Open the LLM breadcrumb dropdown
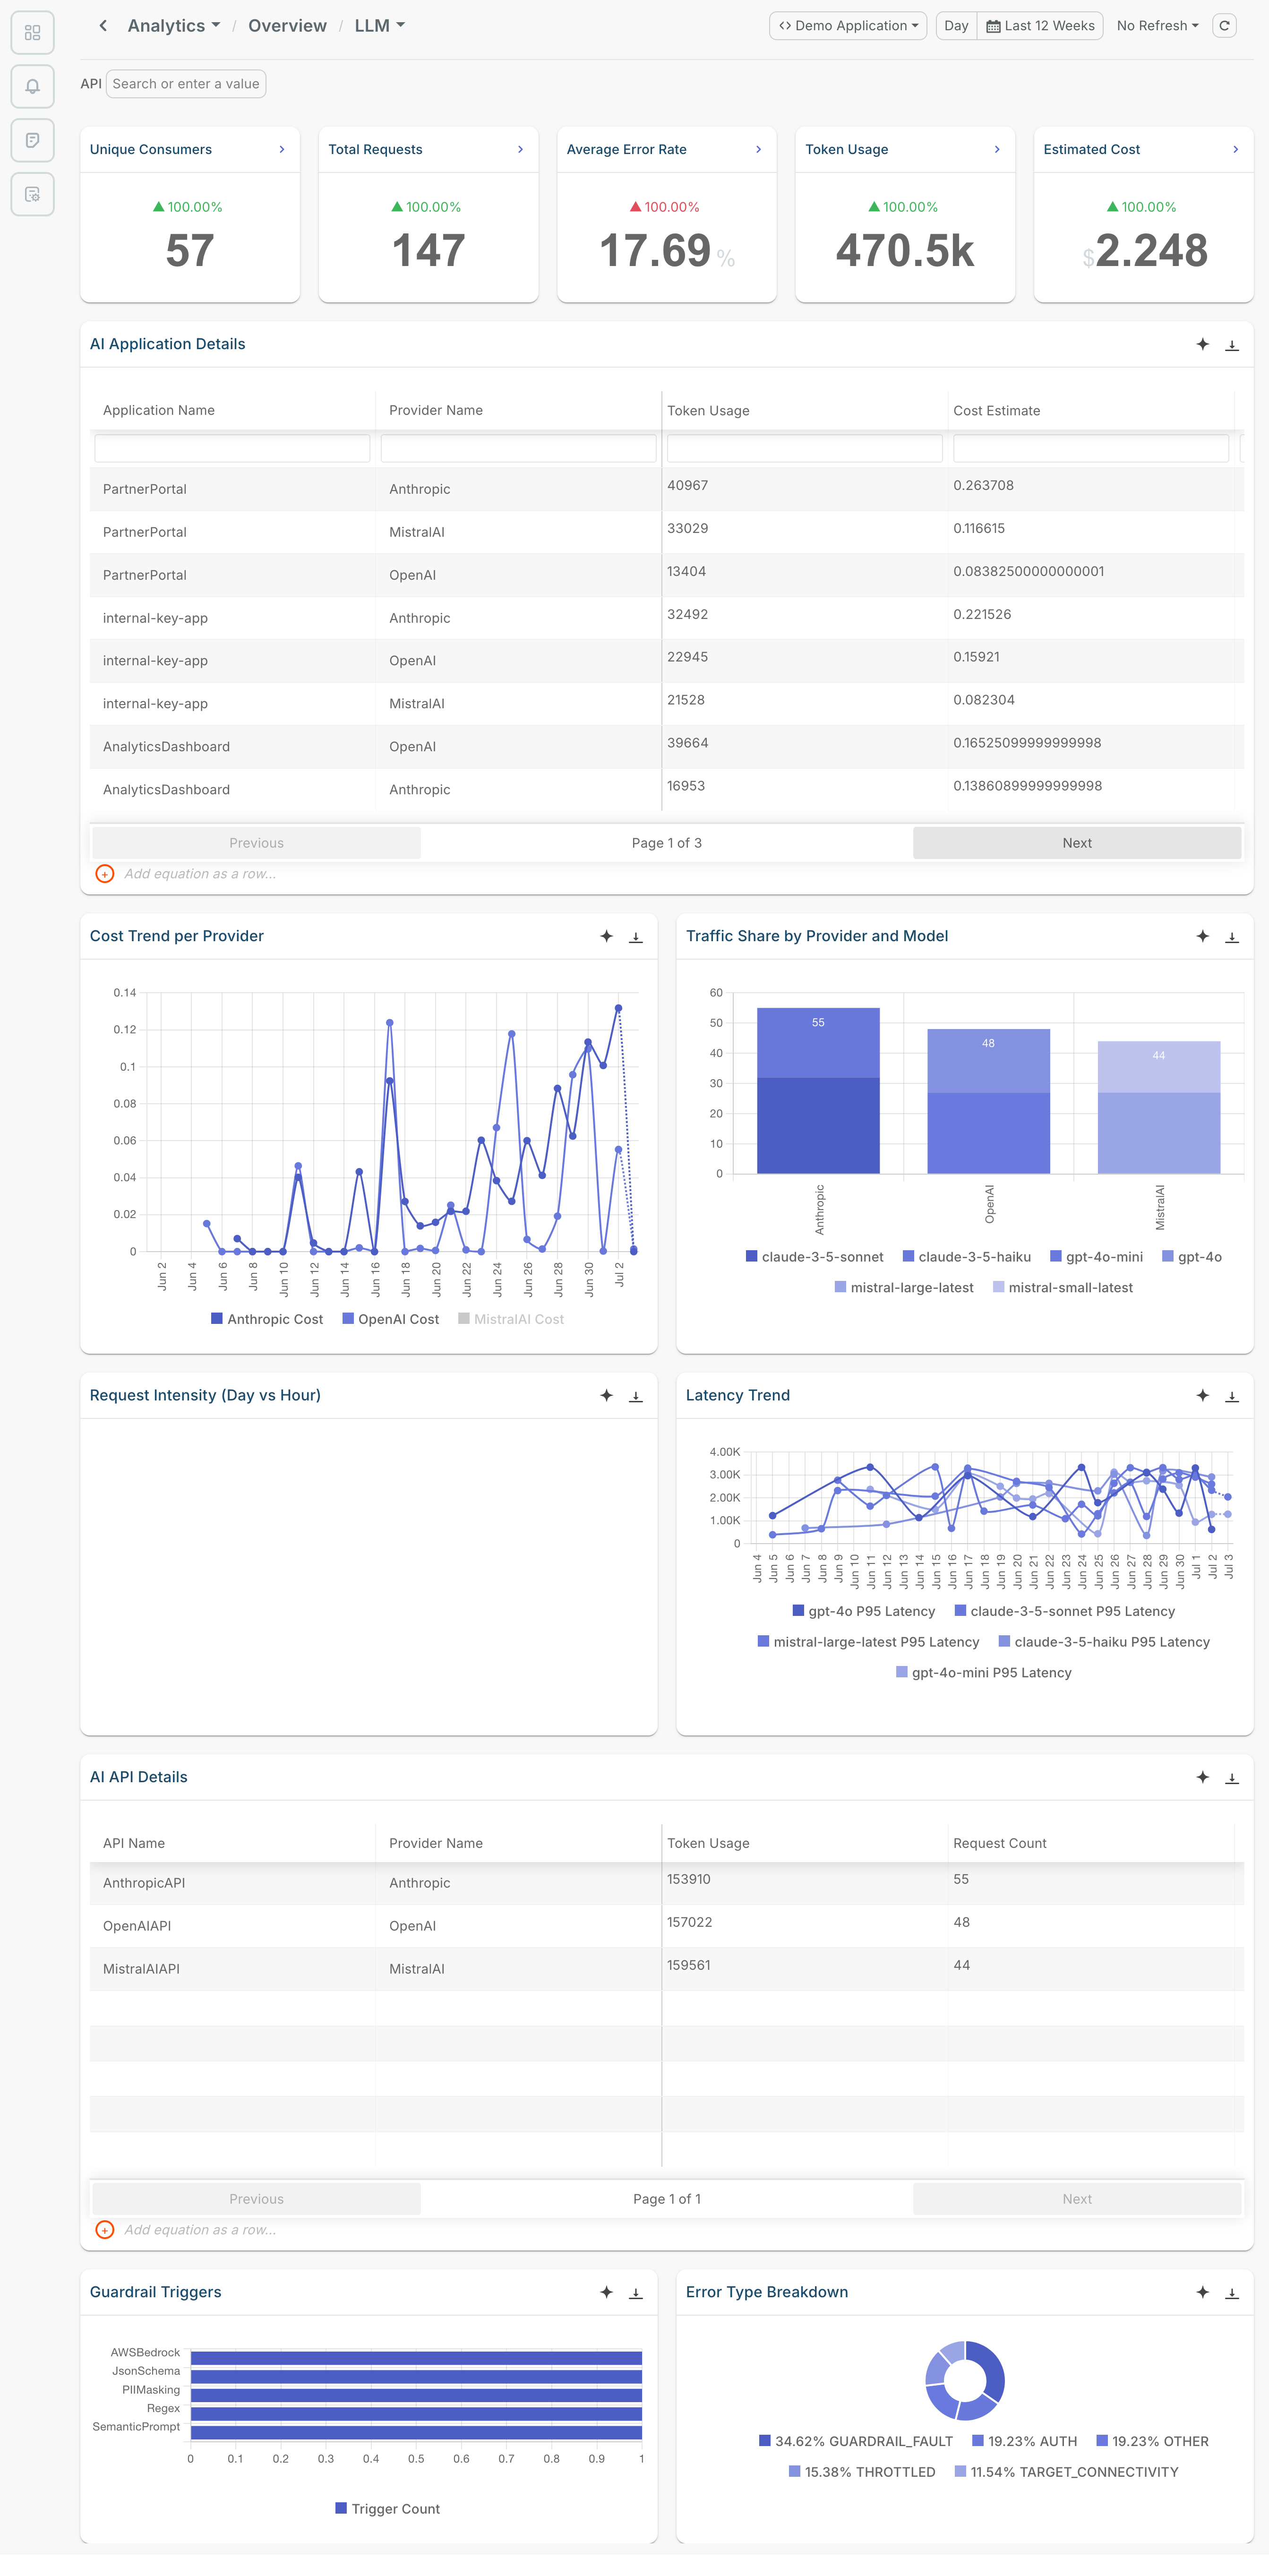The width and height of the screenshot is (1269, 2576). click(380, 26)
